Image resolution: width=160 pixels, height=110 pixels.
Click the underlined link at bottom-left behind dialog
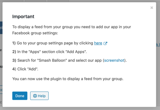tap(1, 90)
